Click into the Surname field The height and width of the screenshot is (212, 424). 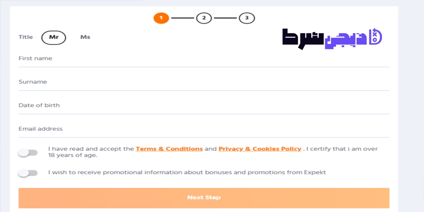point(204,82)
